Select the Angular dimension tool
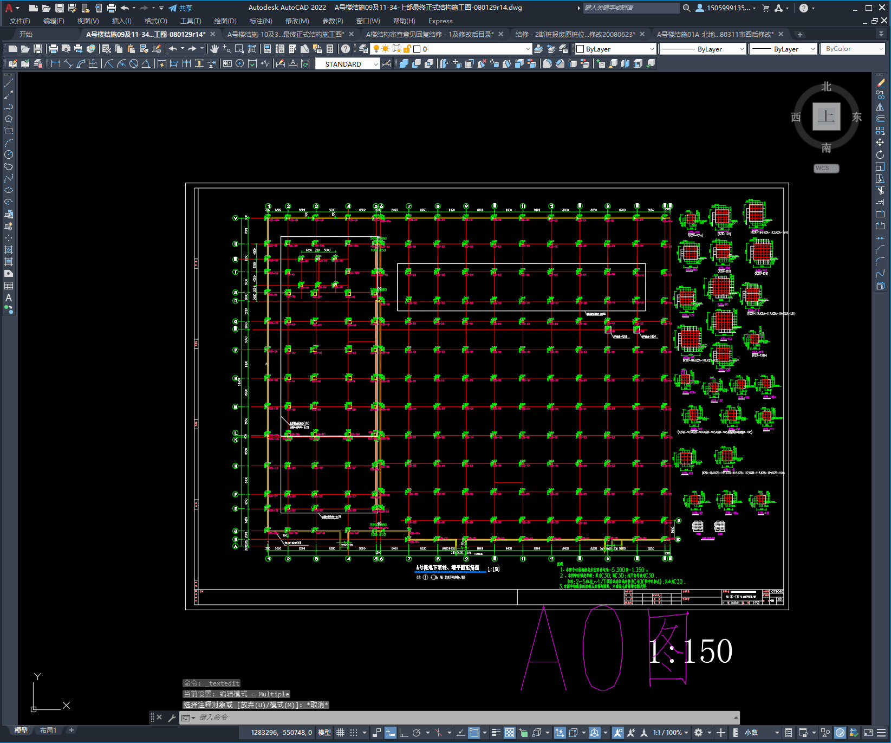Screen dimensions: 891x743 146,63
